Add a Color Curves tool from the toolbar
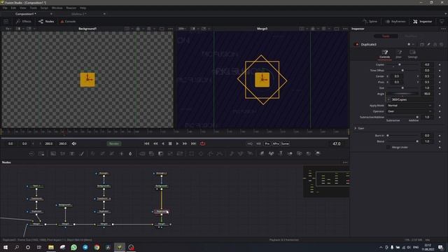448x252 pixels. point(102,154)
